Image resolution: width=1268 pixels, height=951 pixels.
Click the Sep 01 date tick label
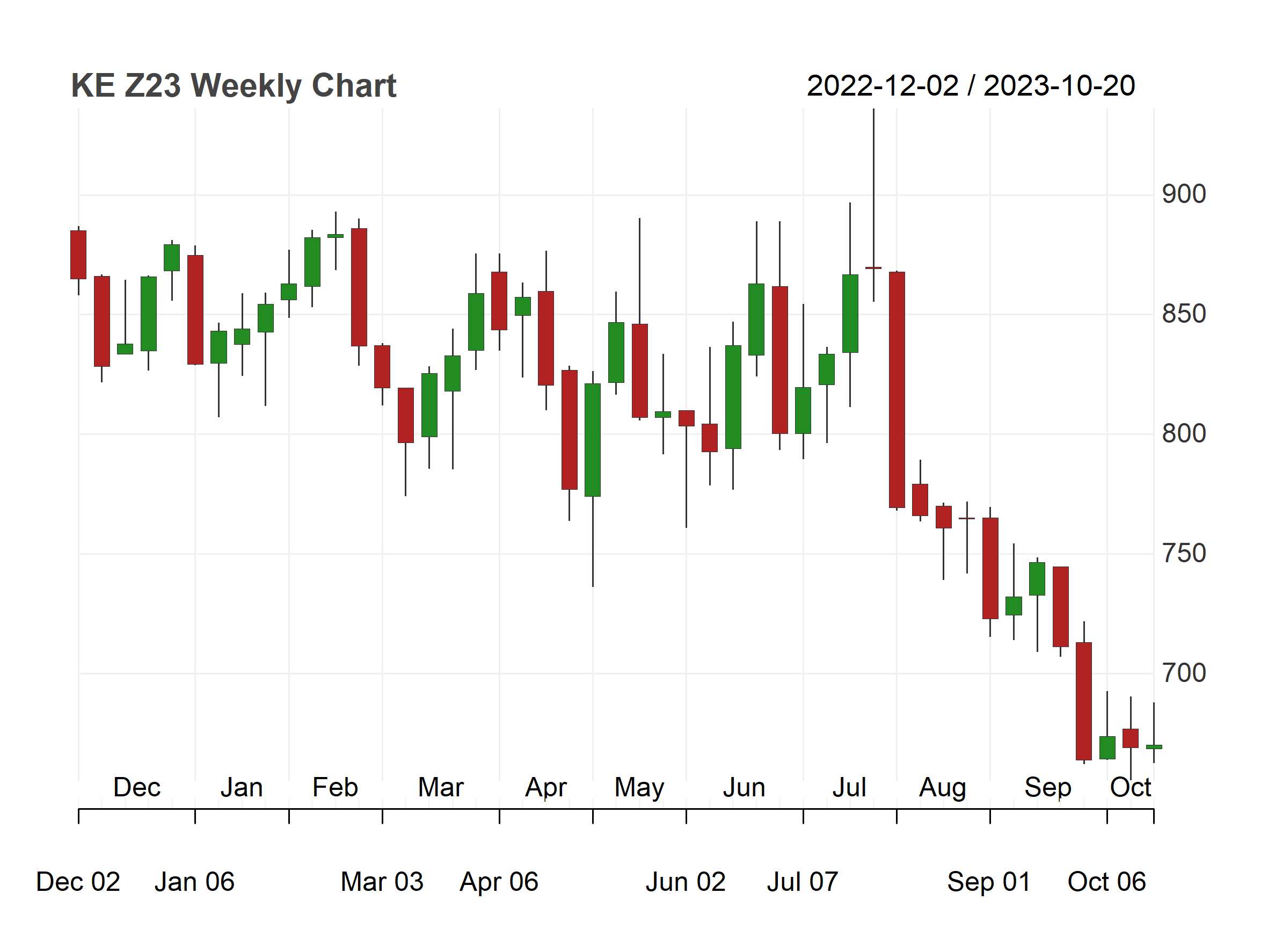pos(989,883)
